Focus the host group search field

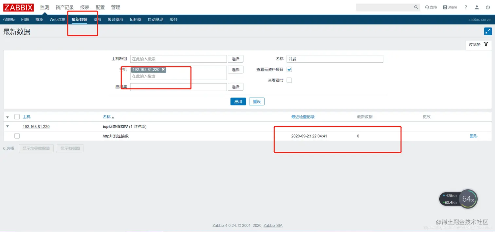(x=178, y=59)
